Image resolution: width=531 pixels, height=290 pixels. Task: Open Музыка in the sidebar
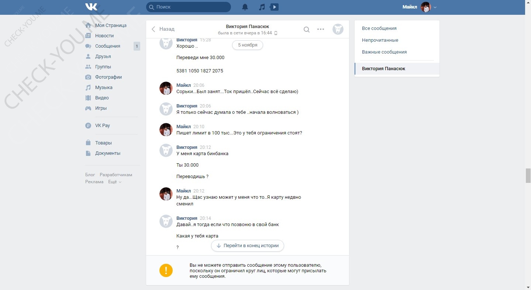tap(104, 88)
